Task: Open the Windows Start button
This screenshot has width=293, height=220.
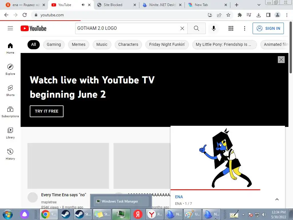Action: click(8, 214)
